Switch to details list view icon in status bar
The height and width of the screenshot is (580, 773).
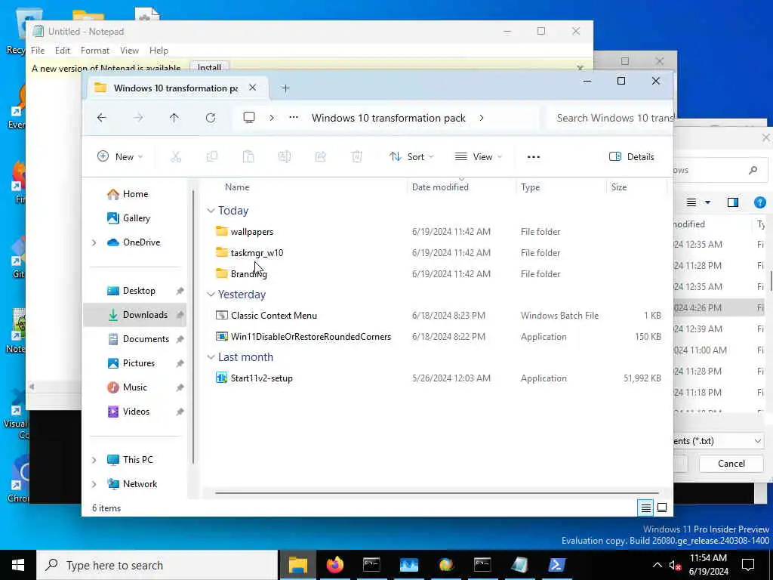646,507
